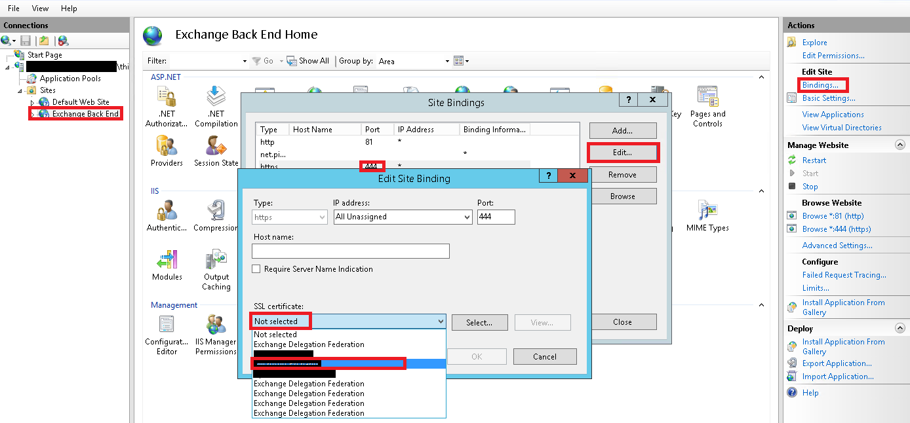Click the delete connection icon in Connections toolbar

(63, 41)
